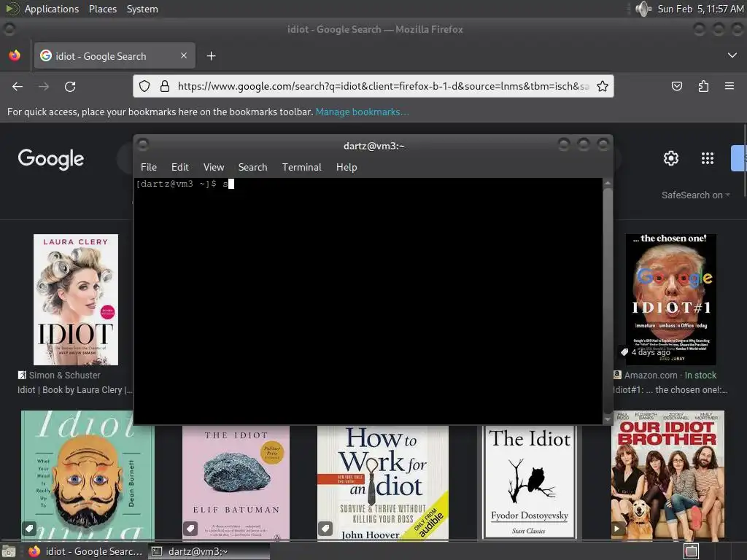Open Google quick settings gear
The height and width of the screenshot is (560, 747).
pyautogui.click(x=671, y=158)
